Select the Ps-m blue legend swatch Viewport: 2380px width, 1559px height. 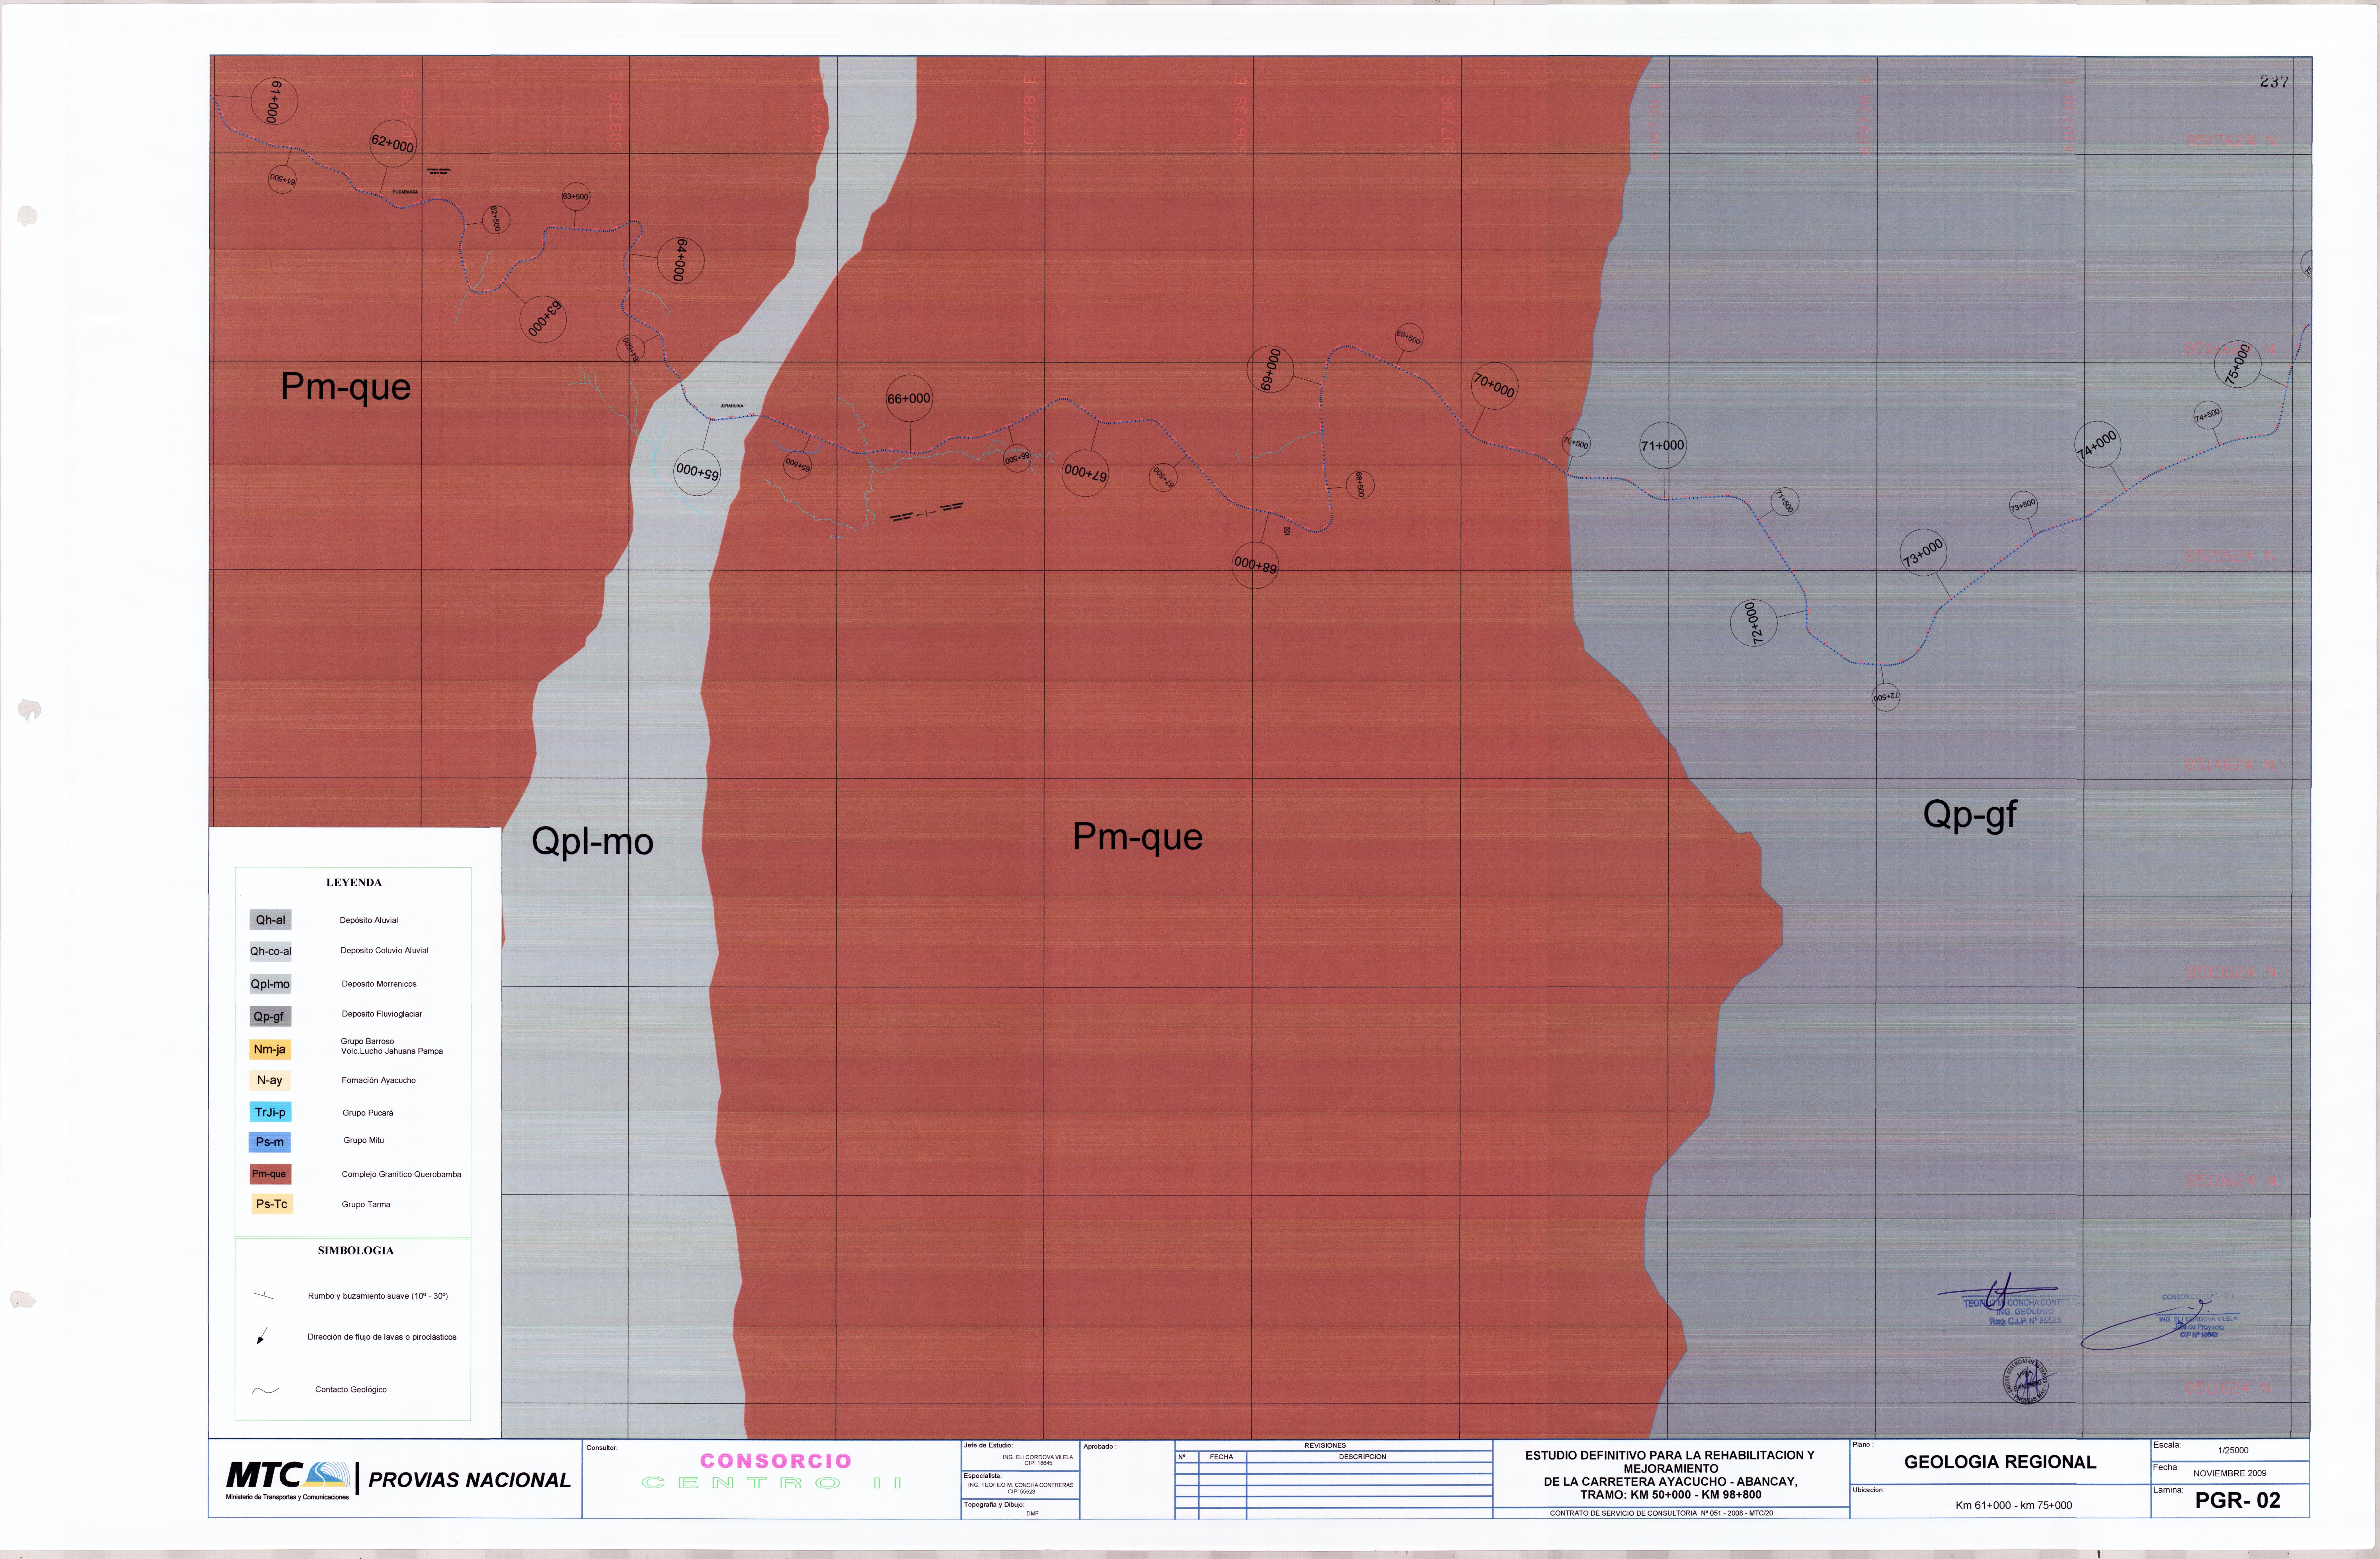pos(270,1142)
